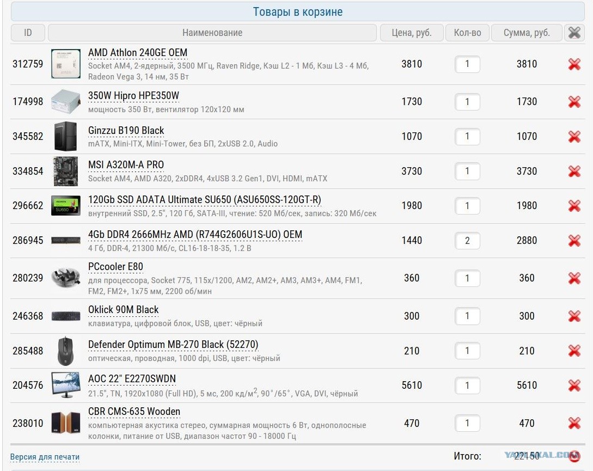Image resolution: width=593 pixels, height=471 pixels.
Task: Select product ID 204576
Action: 28,385
